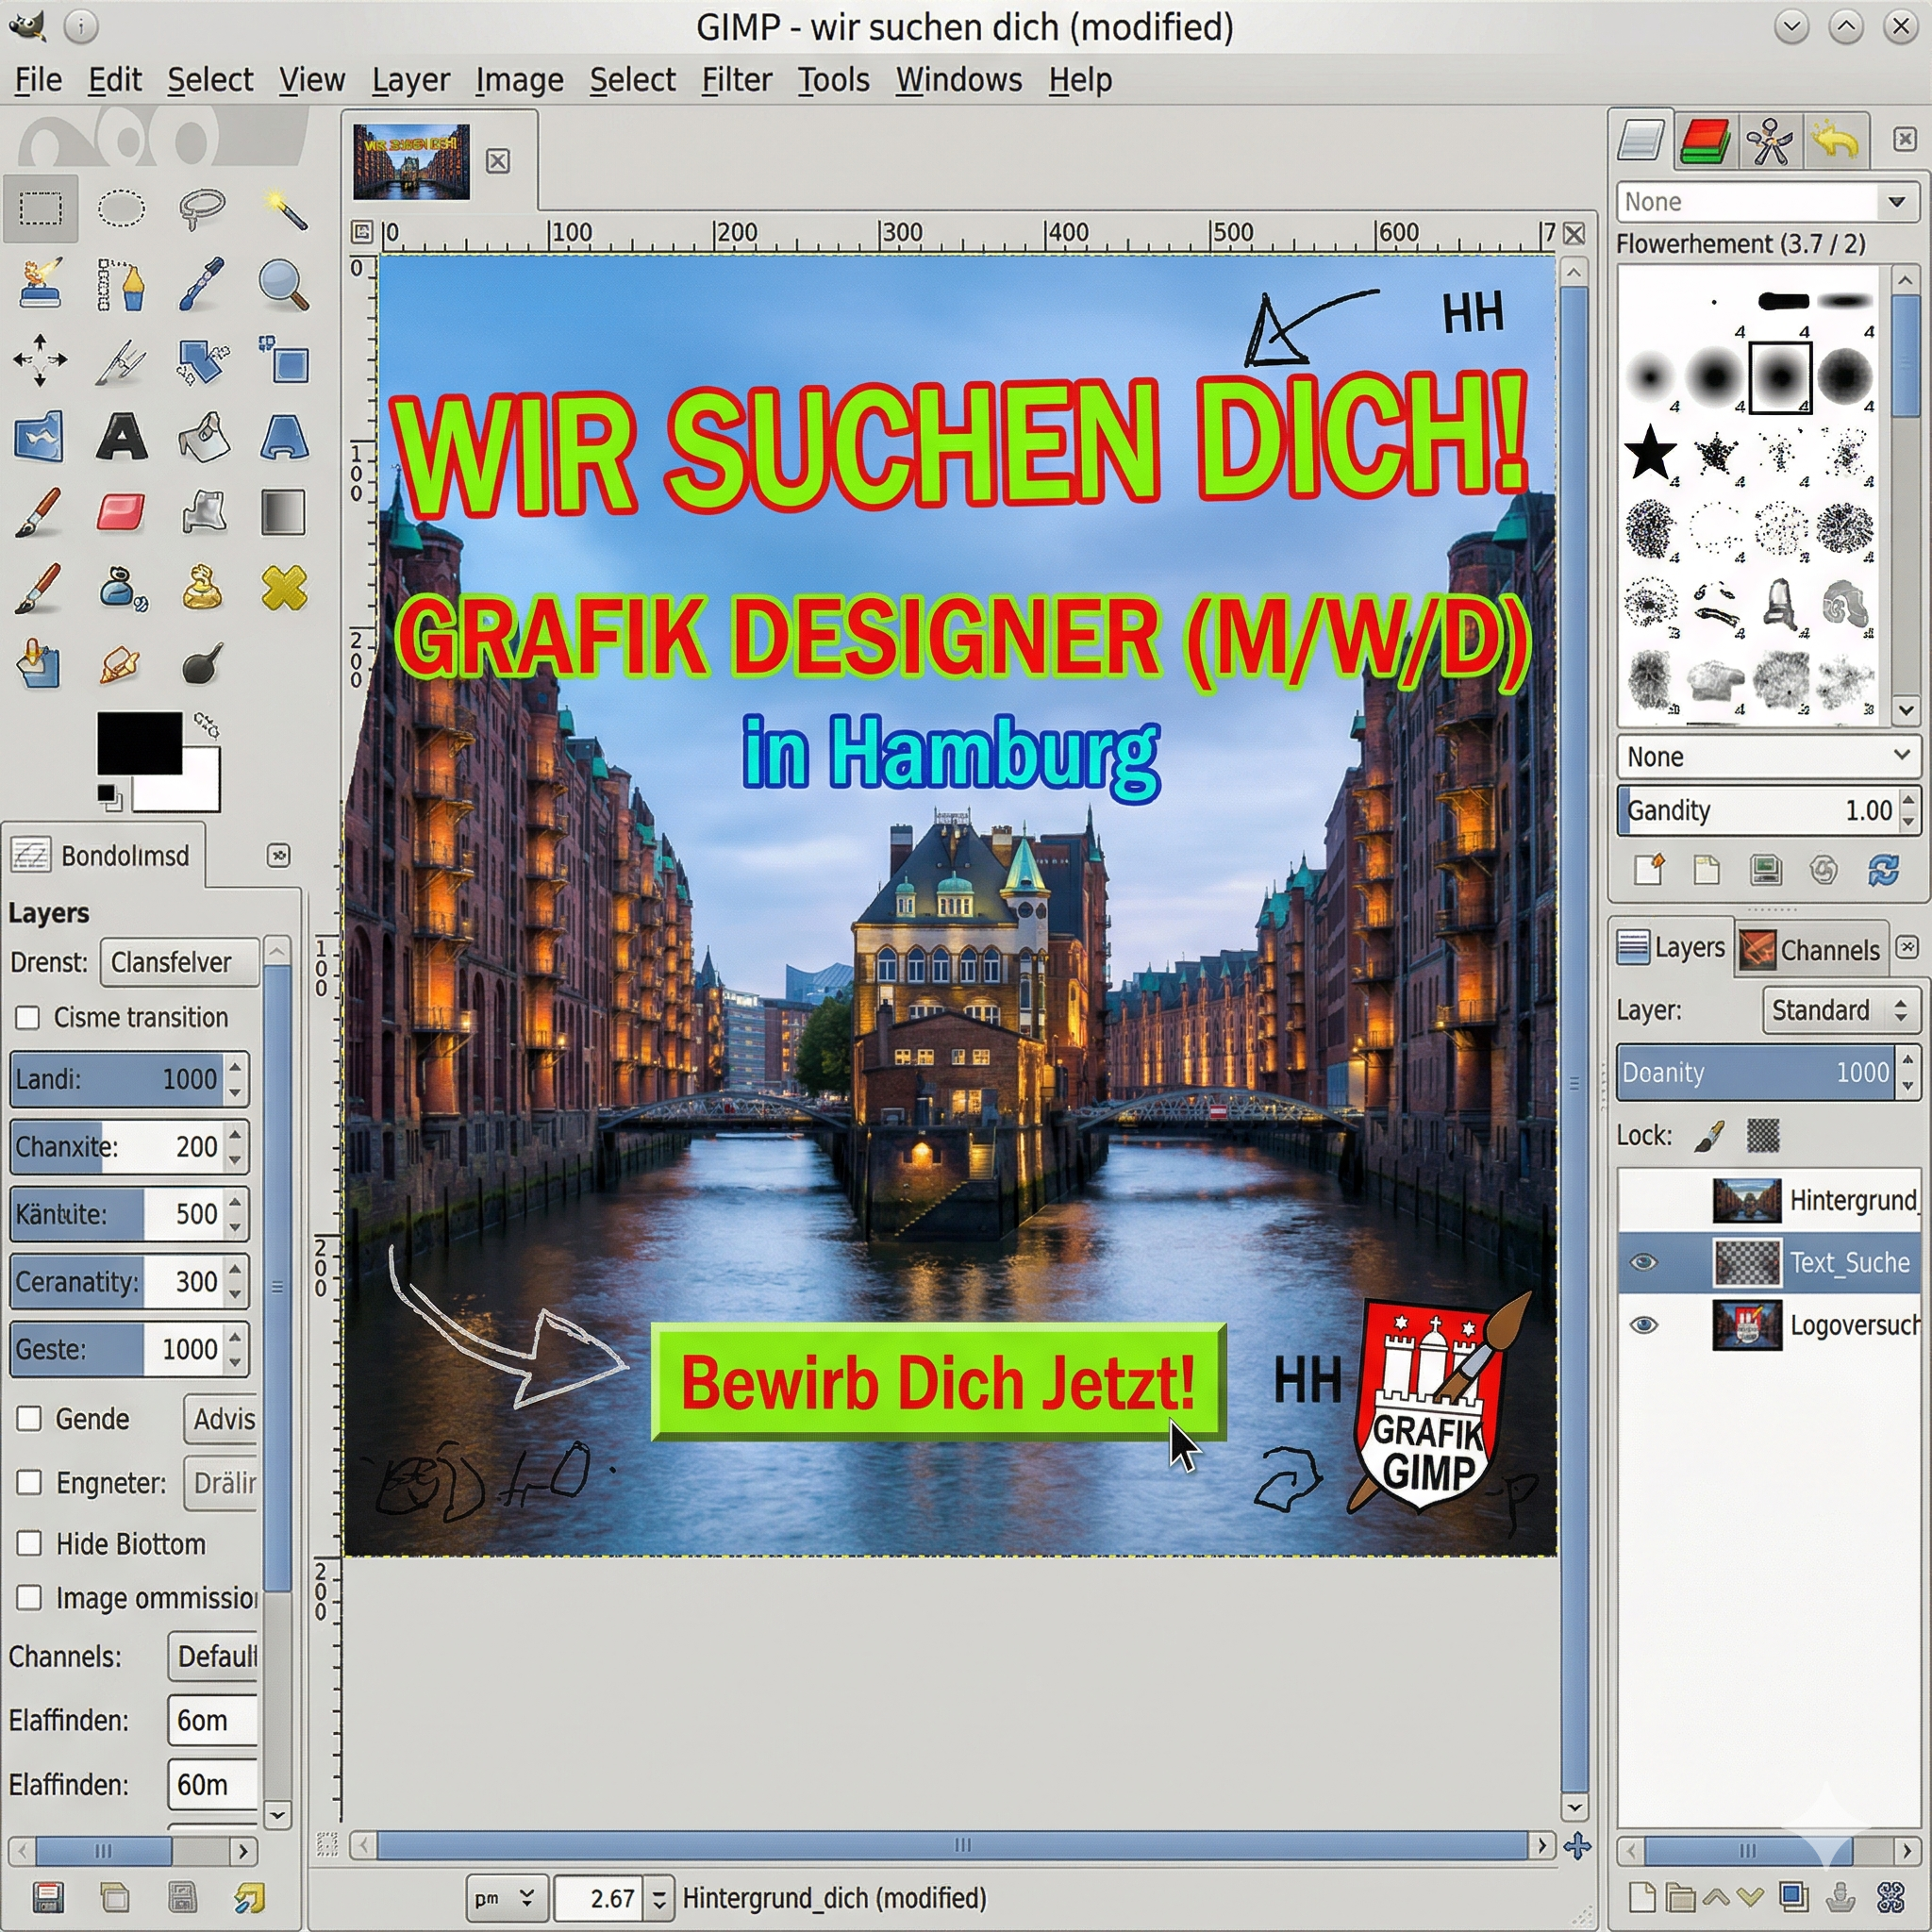Image resolution: width=1932 pixels, height=1932 pixels.
Task: Enable the Cisme transition checkbox
Action: [28, 1018]
